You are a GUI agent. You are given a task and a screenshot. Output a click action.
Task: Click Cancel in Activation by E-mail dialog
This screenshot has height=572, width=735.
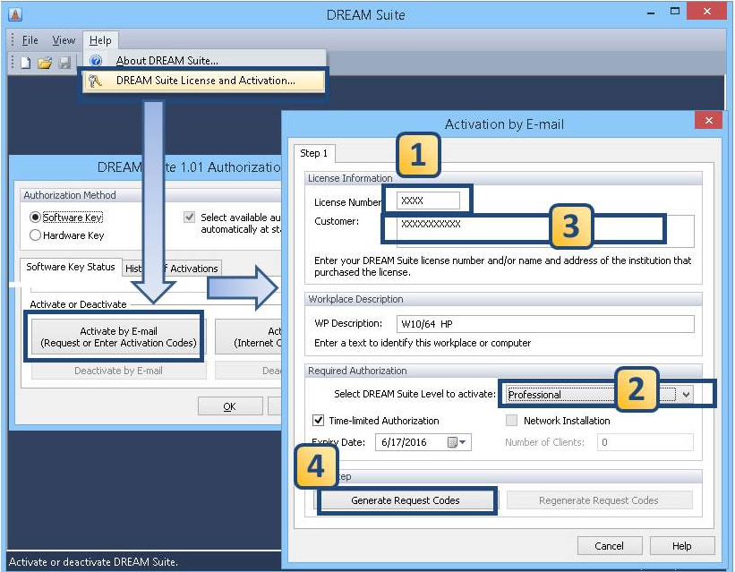[x=609, y=546]
